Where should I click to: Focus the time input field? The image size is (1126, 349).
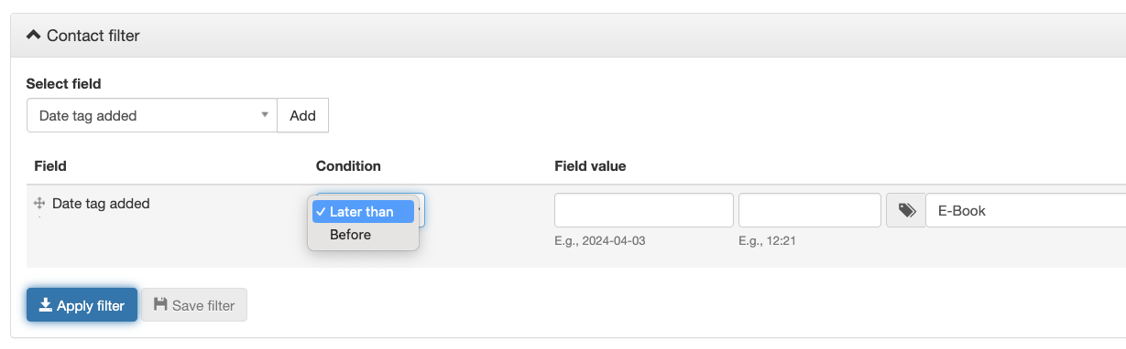pyautogui.click(x=810, y=210)
